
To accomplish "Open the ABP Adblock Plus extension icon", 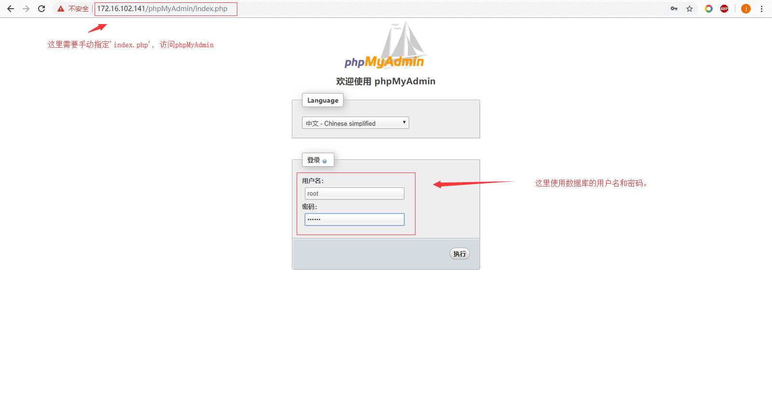I will click(x=724, y=9).
